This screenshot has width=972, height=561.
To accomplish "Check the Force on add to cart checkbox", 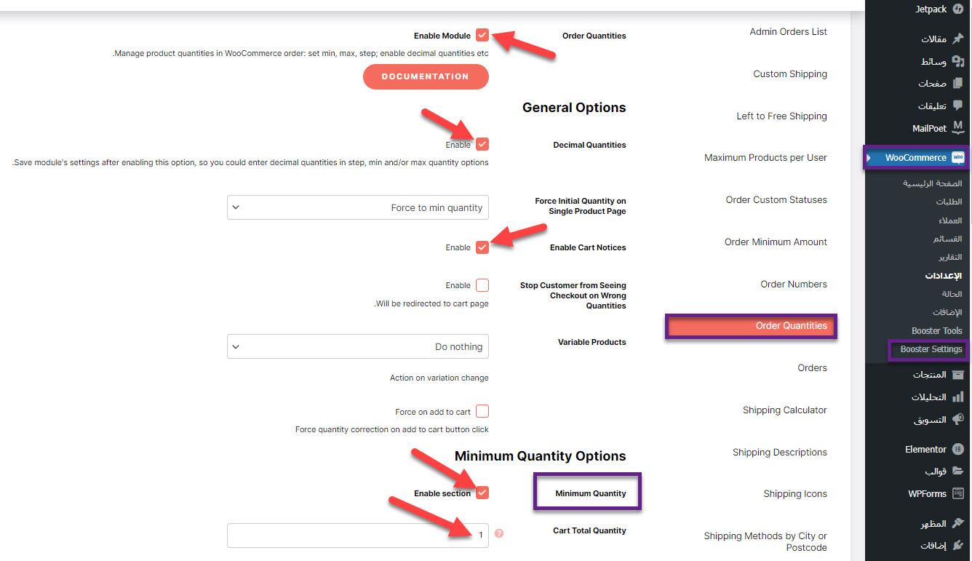I will point(482,412).
